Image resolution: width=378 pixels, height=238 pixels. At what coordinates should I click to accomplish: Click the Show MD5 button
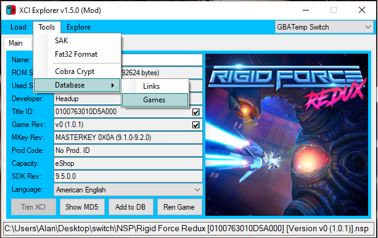82,207
